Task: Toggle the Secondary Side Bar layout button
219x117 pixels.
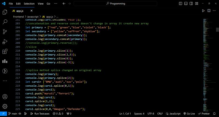Action: [191, 4]
